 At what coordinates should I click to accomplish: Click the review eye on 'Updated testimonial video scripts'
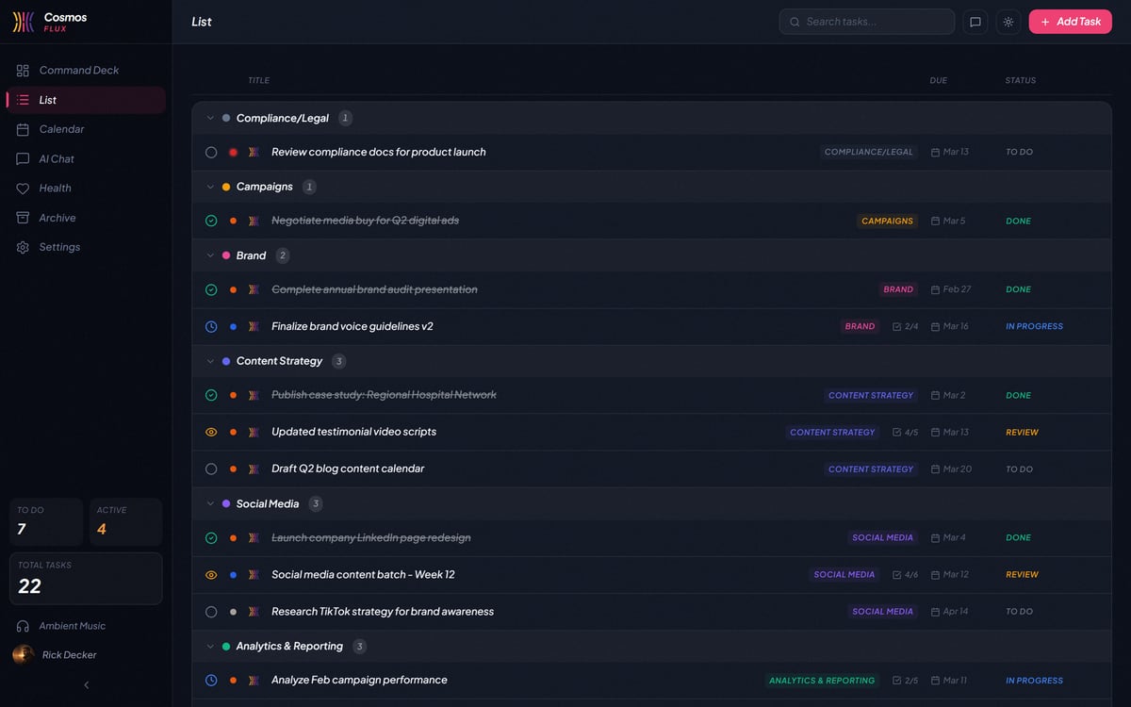click(x=211, y=432)
